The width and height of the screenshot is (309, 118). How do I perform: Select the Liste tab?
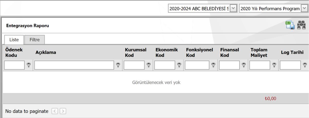tap(14, 39)
